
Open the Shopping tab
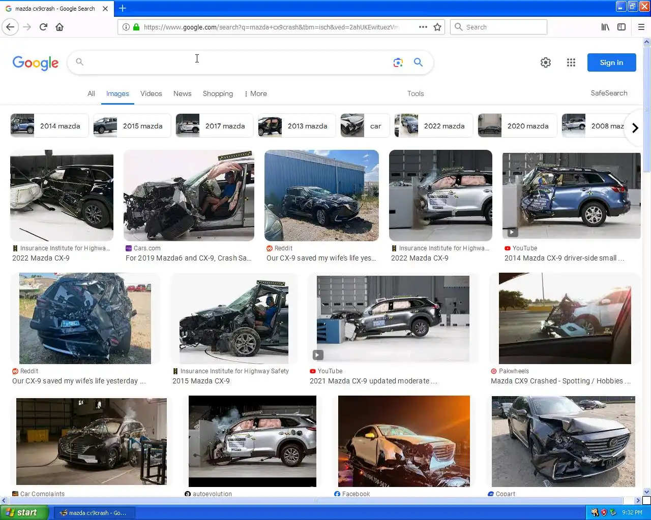[x=218, y=93]
